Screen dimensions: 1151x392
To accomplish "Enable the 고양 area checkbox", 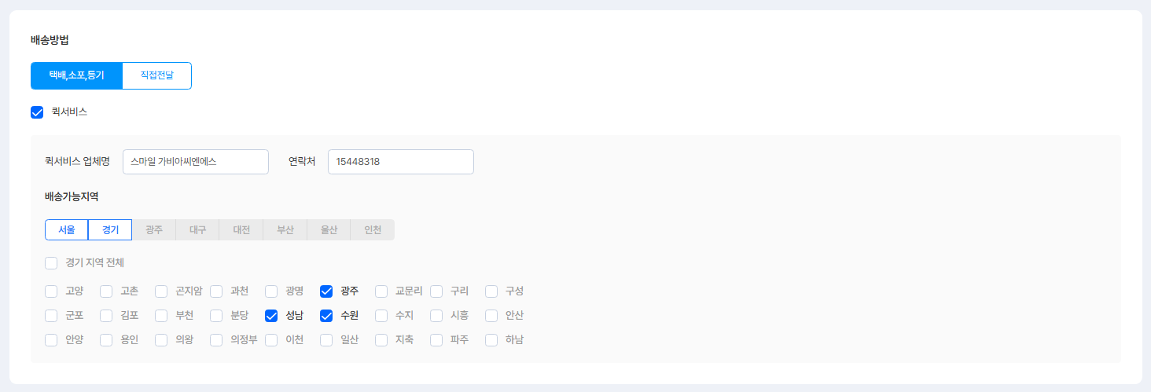I will pyautogui.click(x=52, y=291).
